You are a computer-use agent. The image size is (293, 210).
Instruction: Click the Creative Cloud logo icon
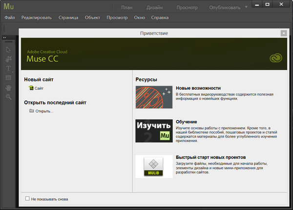click(276, 58)
